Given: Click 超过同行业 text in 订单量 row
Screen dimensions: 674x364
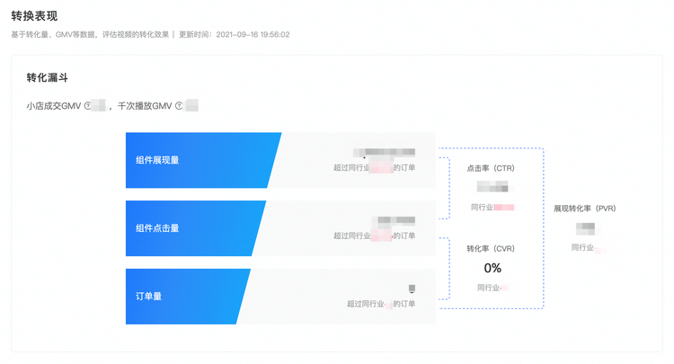Looking at the screenshot, I should coord(366,304).
